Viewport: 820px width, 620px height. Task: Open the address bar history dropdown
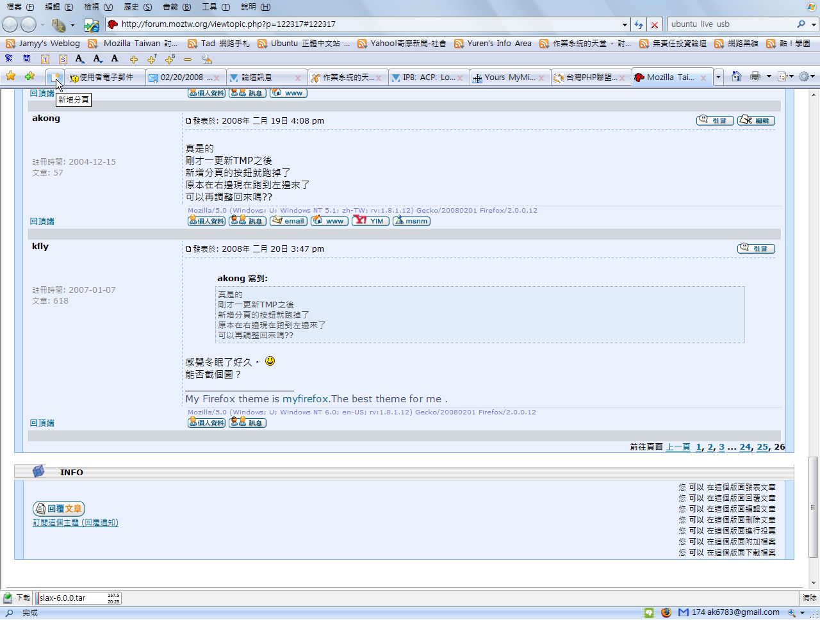pyautogui.click(x=625, y=24)
